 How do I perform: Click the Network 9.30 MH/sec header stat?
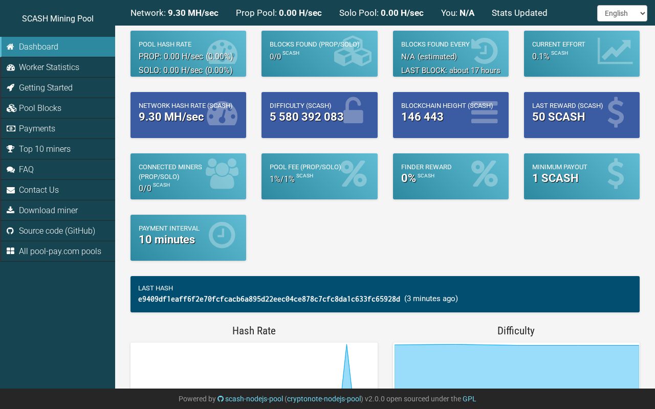click(x=174, y=13)
